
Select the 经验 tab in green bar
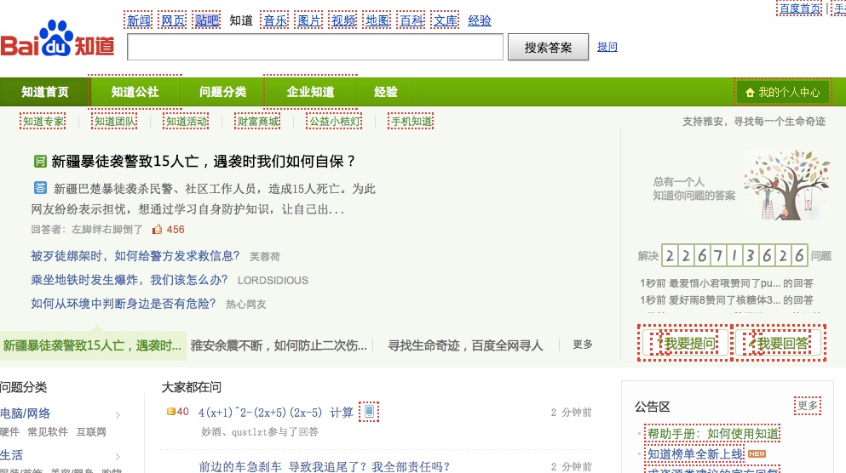click(x=386, y=92)
